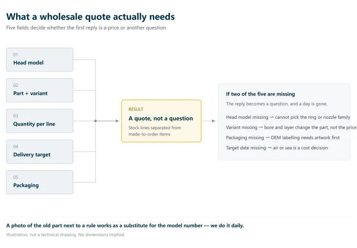Click 'Illustration, not a technical drawing' footnote
357x248 pixels.
click(x=66, y=235)
